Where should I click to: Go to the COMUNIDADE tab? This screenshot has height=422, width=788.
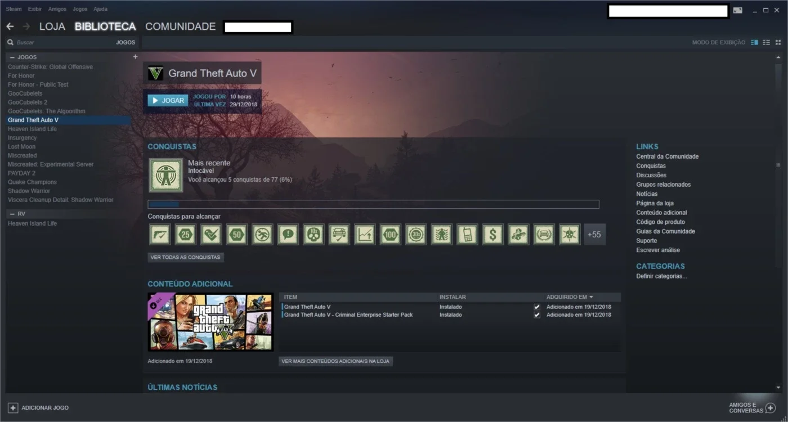(x=180, y=26)
